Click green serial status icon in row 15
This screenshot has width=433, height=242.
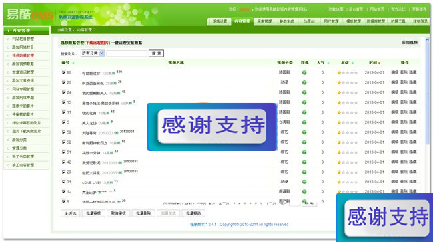tap(304, 102)
